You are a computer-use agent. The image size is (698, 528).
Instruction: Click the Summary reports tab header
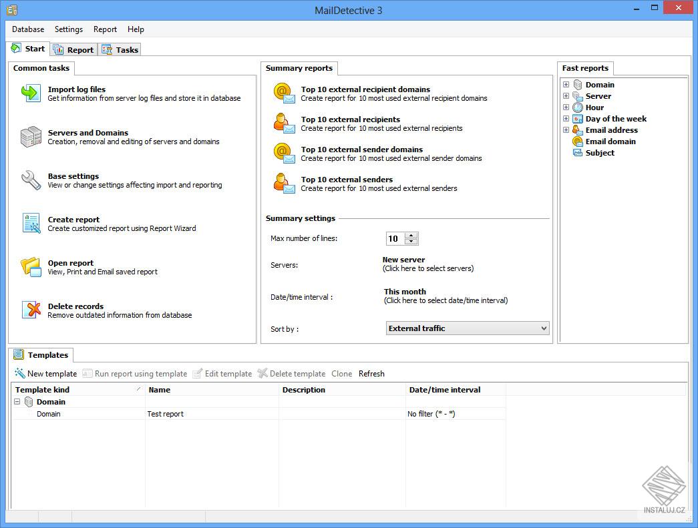(299, 68)
